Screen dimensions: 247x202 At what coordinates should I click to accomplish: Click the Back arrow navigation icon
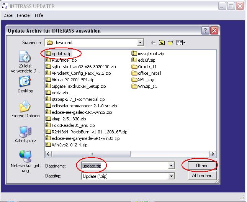pos(153,43)
